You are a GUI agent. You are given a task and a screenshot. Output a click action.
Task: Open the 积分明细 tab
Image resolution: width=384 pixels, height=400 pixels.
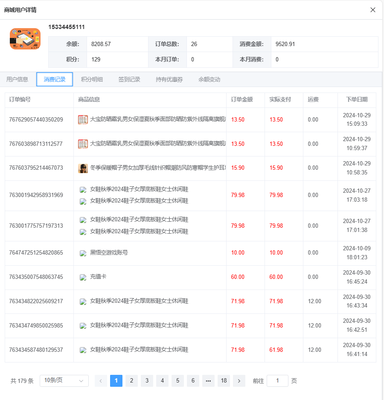click(x=92, y=79)
